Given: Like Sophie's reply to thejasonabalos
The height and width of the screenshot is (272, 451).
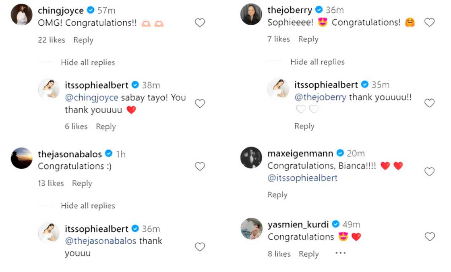Looking at the screenshot, I should (x=200, y=247).
